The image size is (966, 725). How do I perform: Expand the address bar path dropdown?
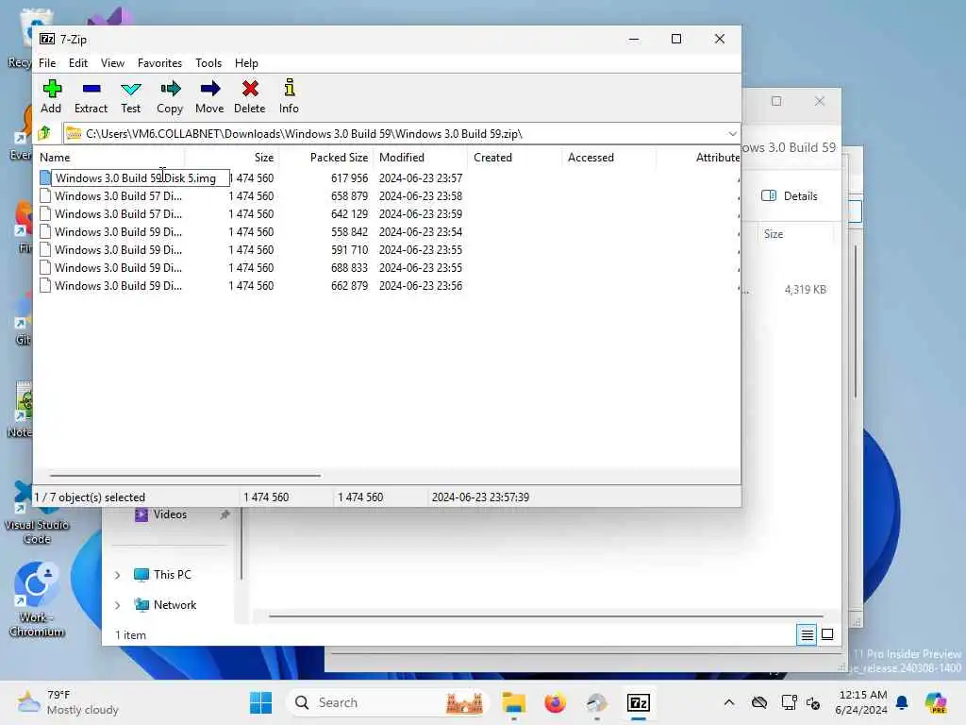pos(732,134)
